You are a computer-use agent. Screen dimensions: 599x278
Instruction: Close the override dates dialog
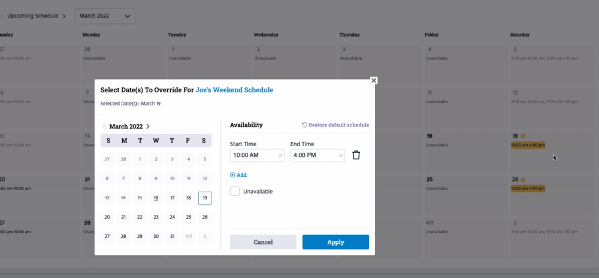pos(374,80)
